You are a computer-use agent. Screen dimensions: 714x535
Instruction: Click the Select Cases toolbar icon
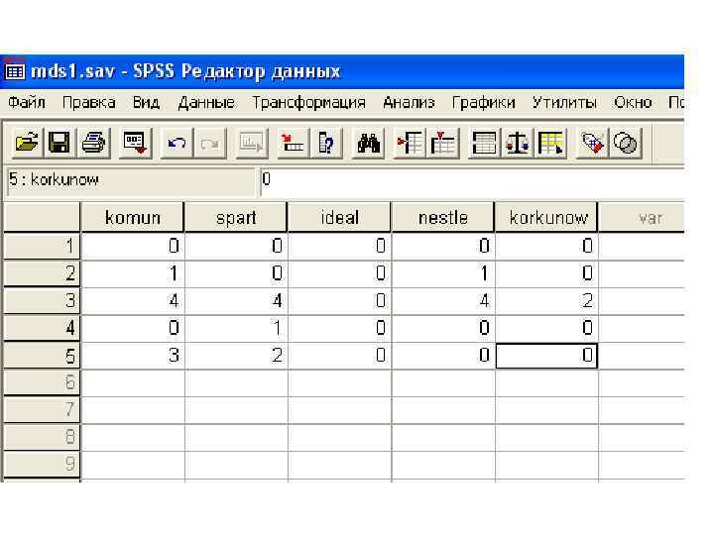click(x=551, y=143)
